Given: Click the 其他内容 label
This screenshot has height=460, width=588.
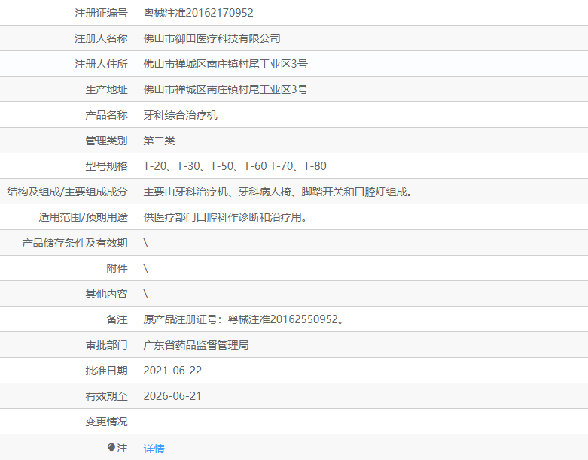Looking at the screenshot, I should tap(106, 294).
